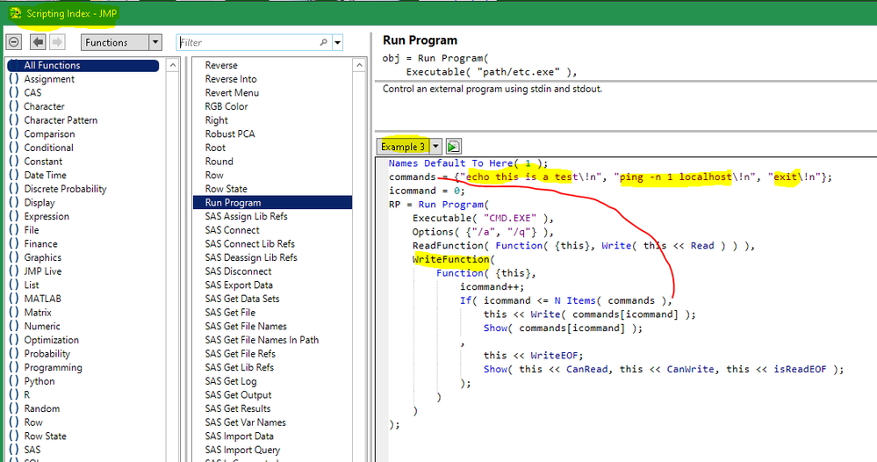The width and height of the screenshot is (877, 462).
Task: Select SAS Connect in function list
Action: click(x=232, y=230)
